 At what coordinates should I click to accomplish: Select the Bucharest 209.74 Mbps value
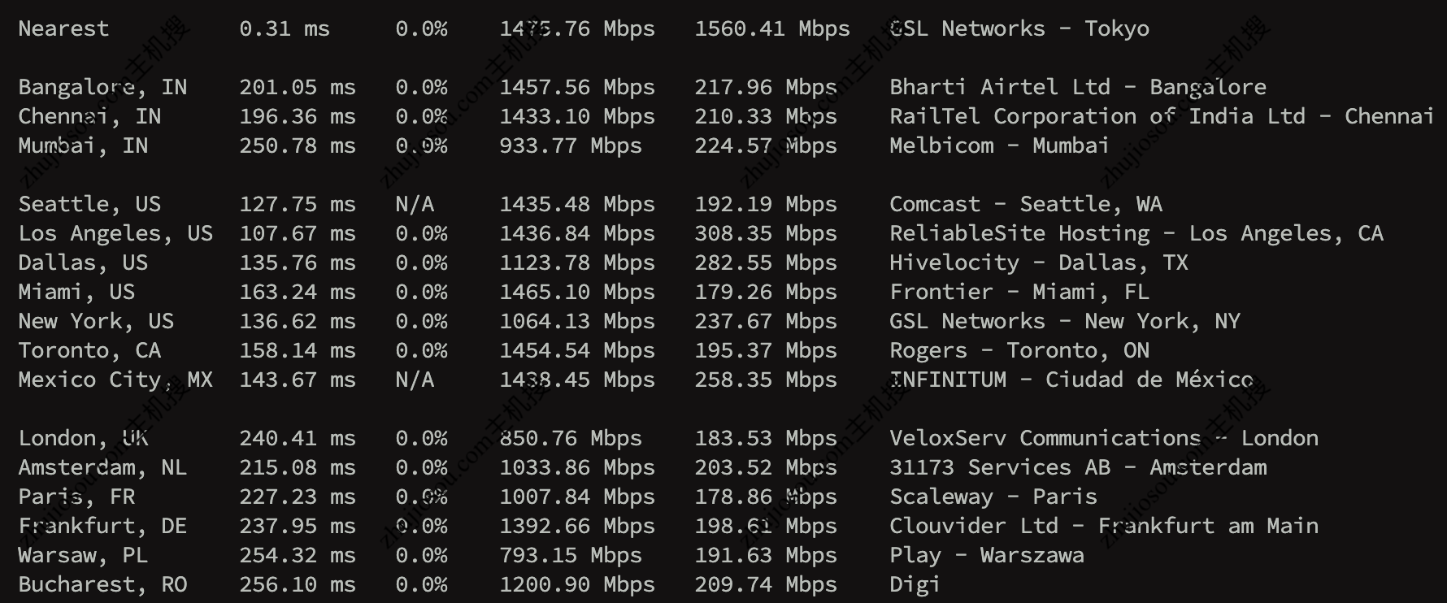(x=765, y=584)
